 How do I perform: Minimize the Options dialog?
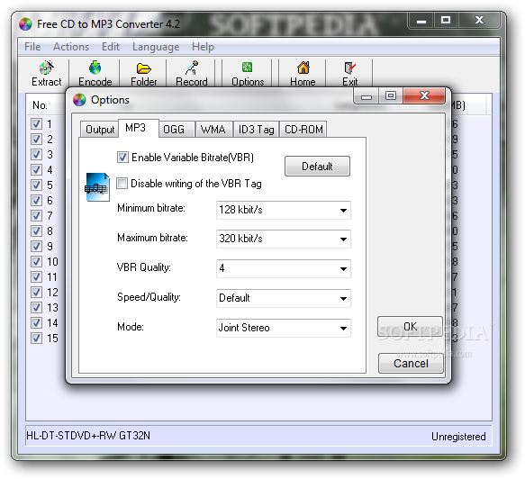point(367,96)
